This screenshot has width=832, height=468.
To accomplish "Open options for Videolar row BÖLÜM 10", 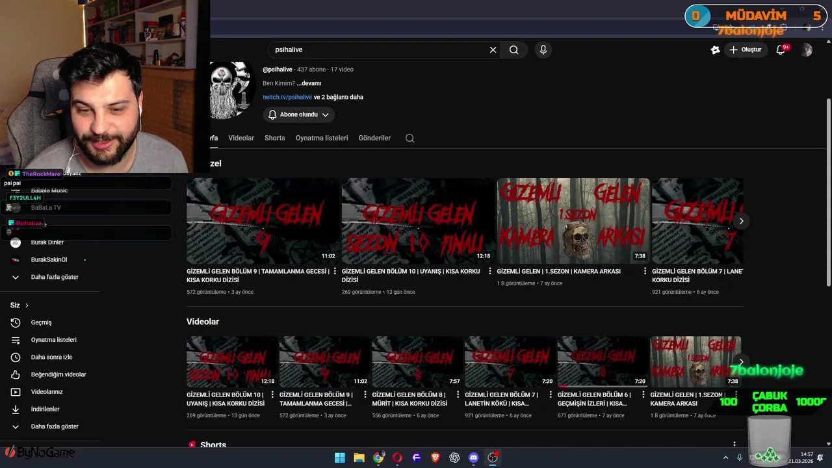I will (x=272, y=395).
